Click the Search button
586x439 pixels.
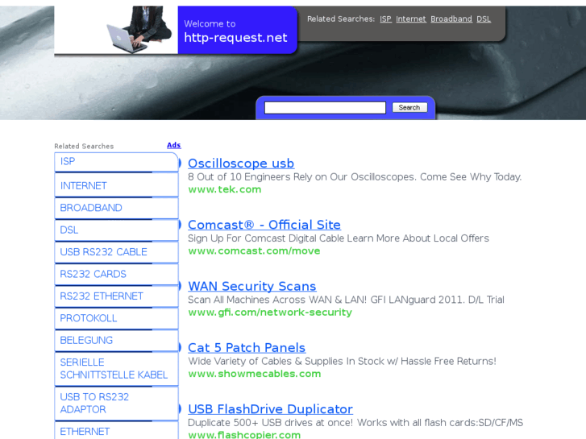[409, 108]
